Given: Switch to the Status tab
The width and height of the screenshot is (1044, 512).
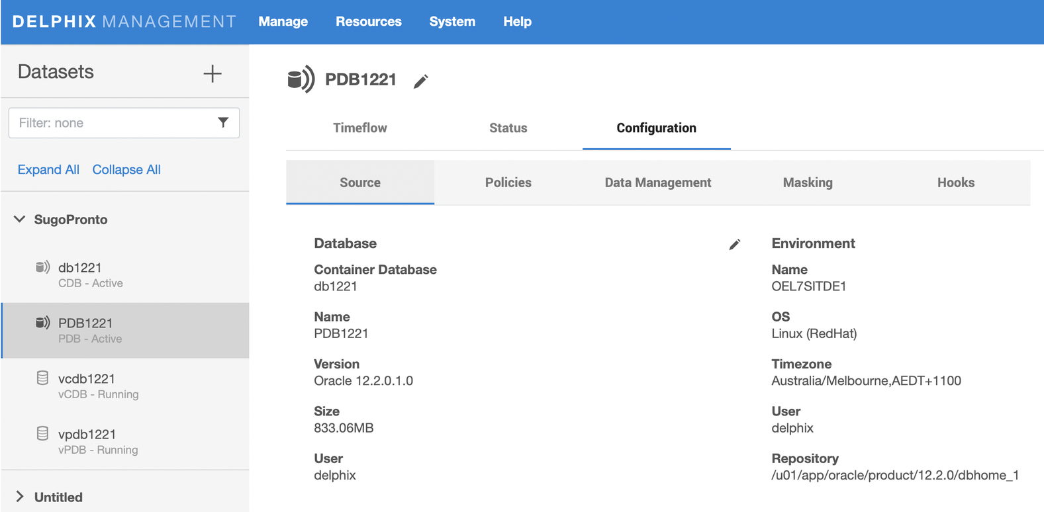Looking at the screenshot, I should [508, 128].
